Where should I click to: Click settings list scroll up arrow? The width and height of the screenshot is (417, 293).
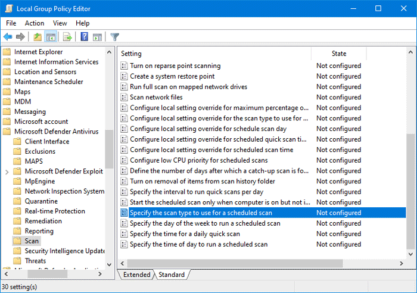[410, 52]
